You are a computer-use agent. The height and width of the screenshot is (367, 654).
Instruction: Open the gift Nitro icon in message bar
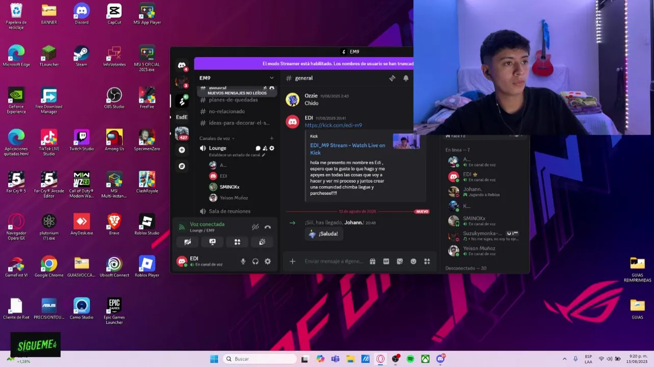pos(373,261)
